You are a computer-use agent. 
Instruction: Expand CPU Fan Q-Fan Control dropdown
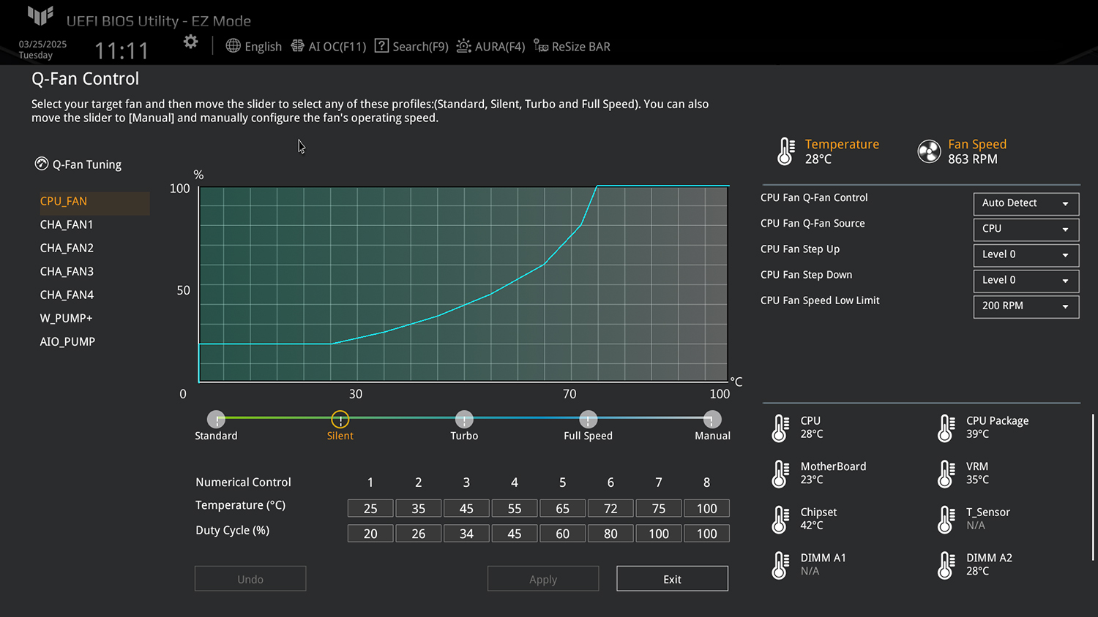1026,203
